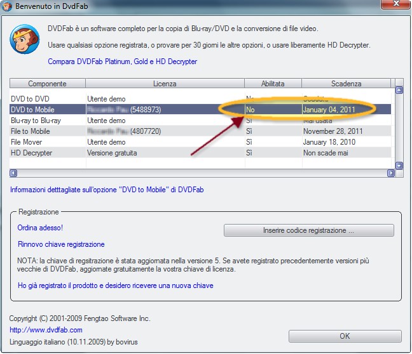The height and width of the screenshot is (354, 412).
Task: Click the horizontal scroll right arrow
Action: [391, 173]
